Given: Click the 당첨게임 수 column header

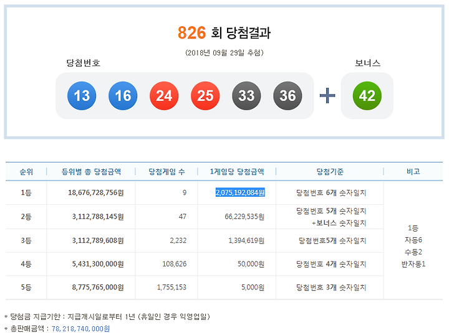Looking at the screenshot, I should tap(167, 172).
